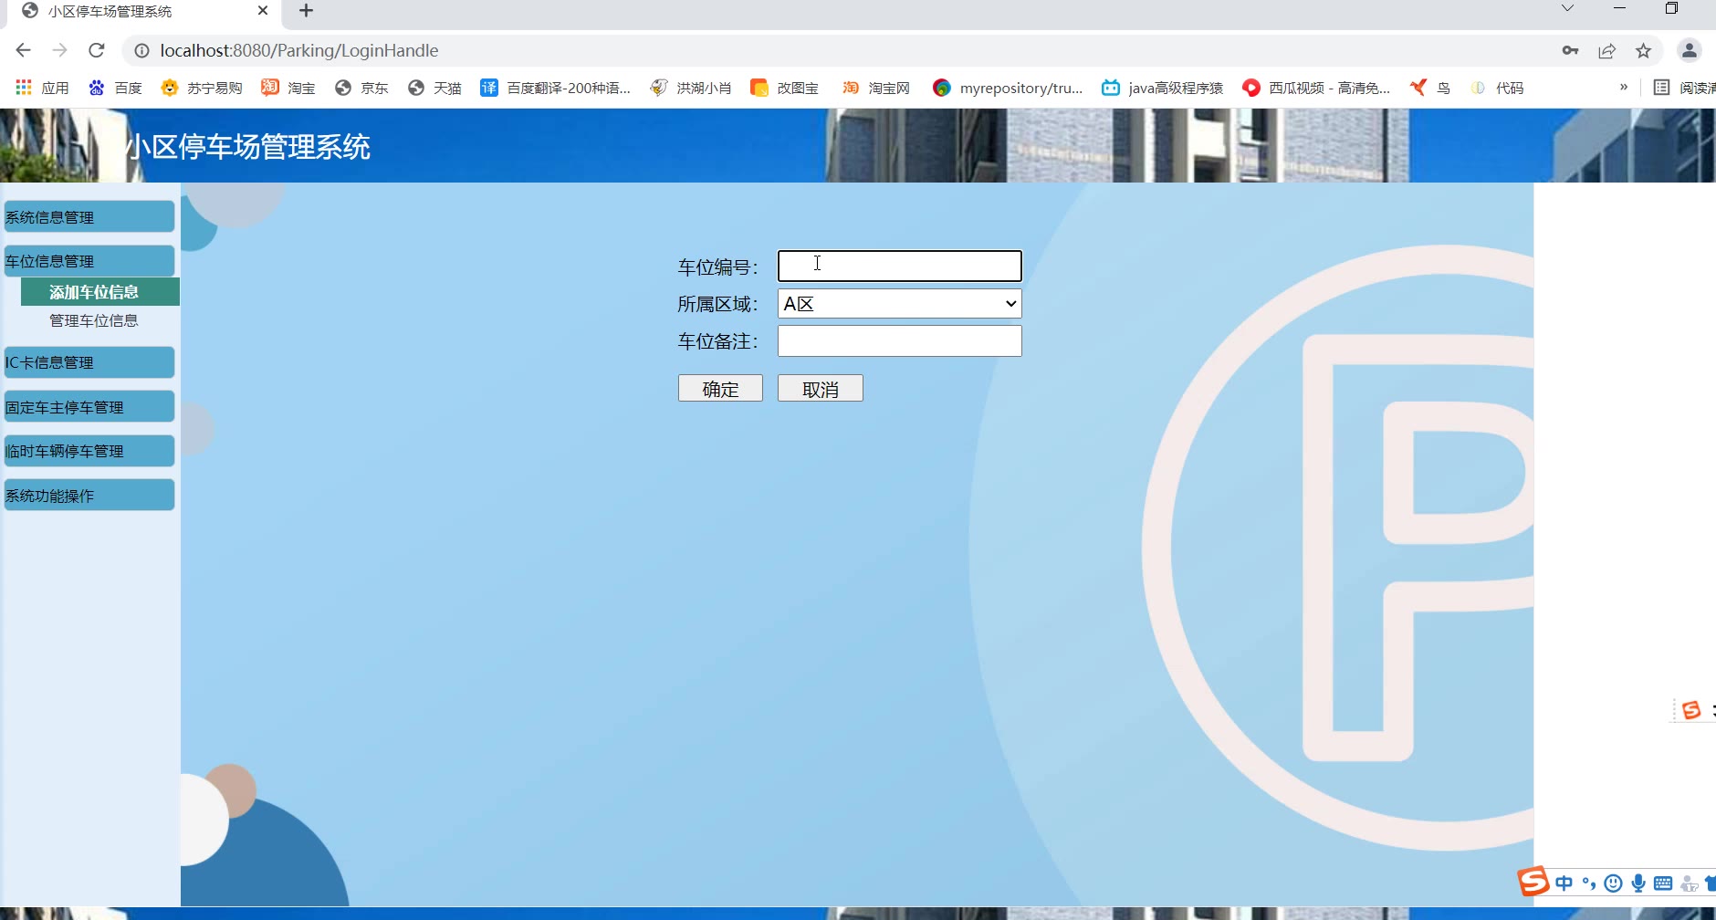This screenshot has width=1716, height=920.
Task: Open the 代码 bookmark folder
Action: (1497, 88)
